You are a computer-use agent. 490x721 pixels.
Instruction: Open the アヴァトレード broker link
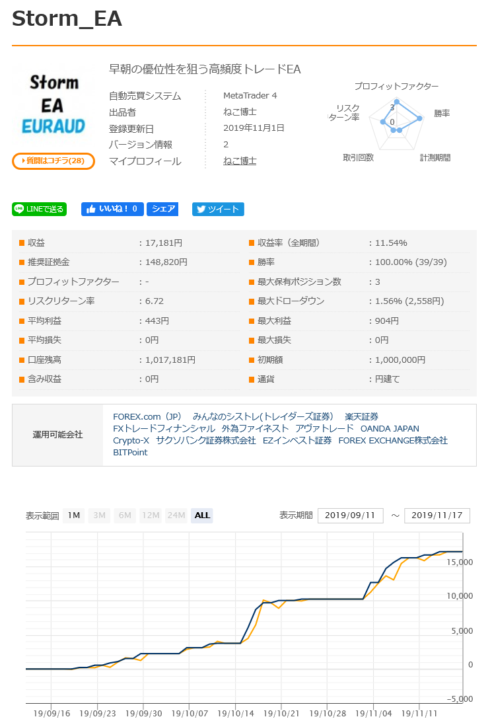(324, 428)
